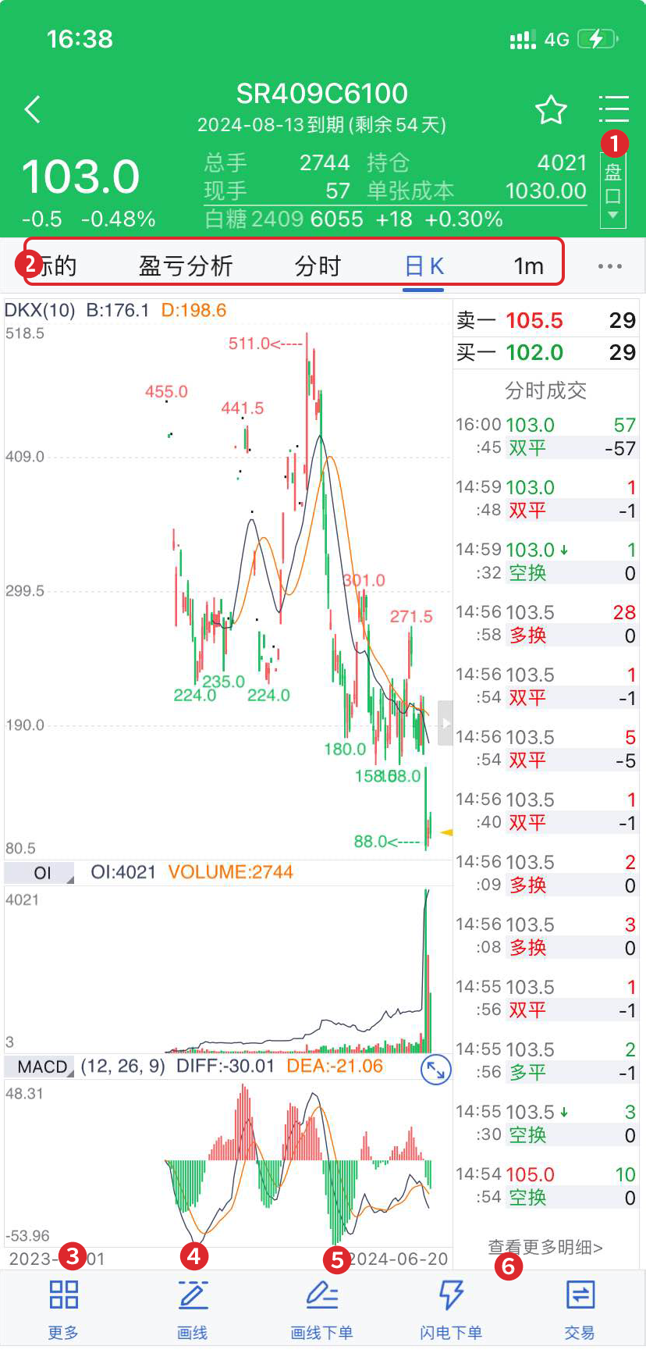Collapse side panel with gray arrow handle

point(445,723)
